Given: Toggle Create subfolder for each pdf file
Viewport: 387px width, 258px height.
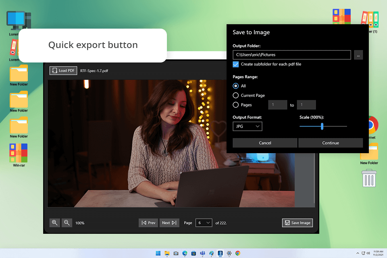Looking at the screenshot, I should (x=236, y=64).
